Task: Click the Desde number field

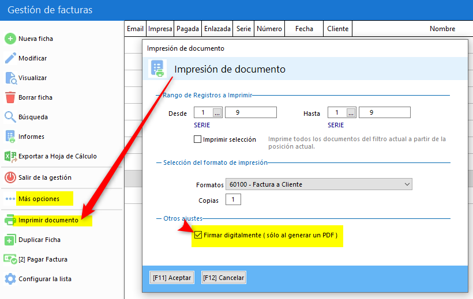Action: [251, 112]
